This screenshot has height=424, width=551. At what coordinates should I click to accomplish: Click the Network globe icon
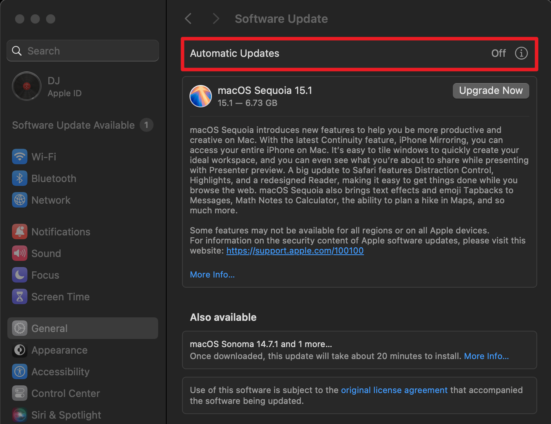[20, 200]
